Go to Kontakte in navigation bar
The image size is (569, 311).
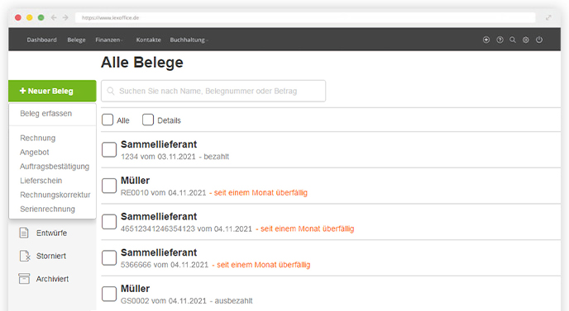pyautogui.click(x=148, y=40)
